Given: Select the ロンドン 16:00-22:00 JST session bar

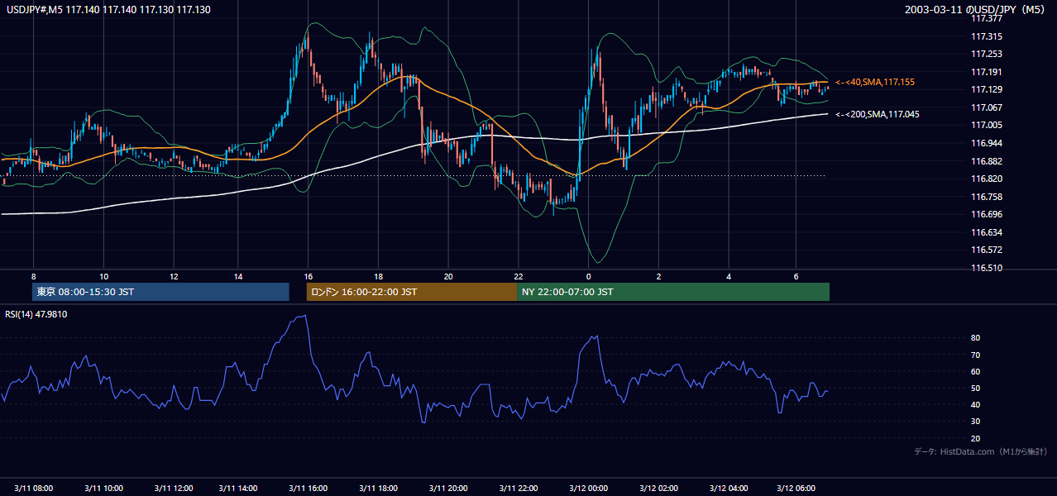Looking at the screenshot, I should [x=412, y=292].
